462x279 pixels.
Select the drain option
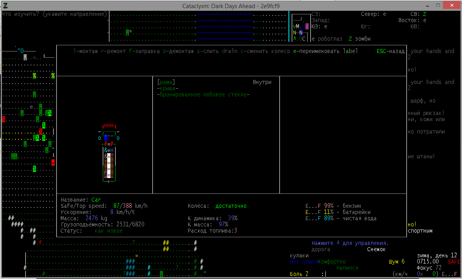230,51
